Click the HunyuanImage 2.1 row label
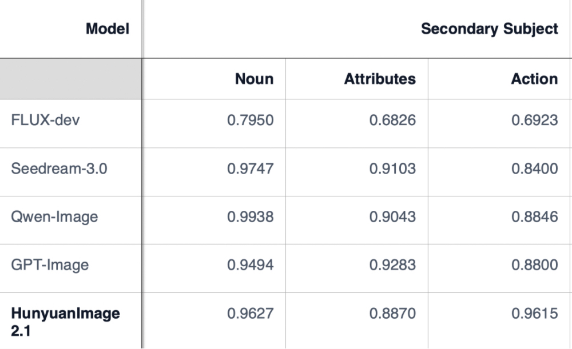The width and height of the screenshot is (572, 349). tap(65, 321)
